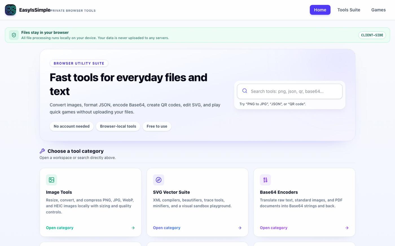Open category link for SVG Vector Suite
This screenshot has width=395, height=246.
point(166,228)
